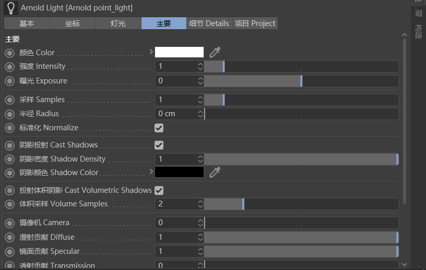Click the Samples stepper arrows

click(x=200, y=100)
